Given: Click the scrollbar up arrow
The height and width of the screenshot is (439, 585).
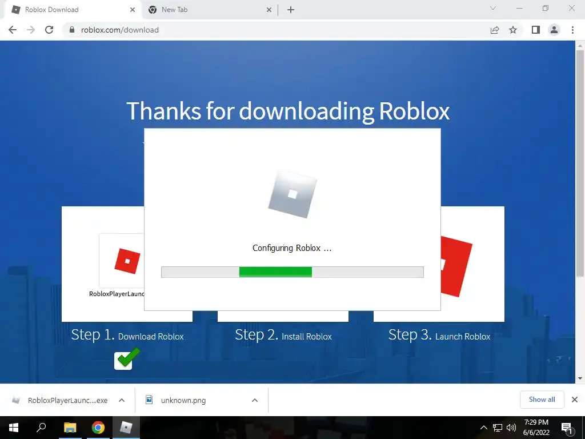Looking at the screenshot, I should click(580, 46).
